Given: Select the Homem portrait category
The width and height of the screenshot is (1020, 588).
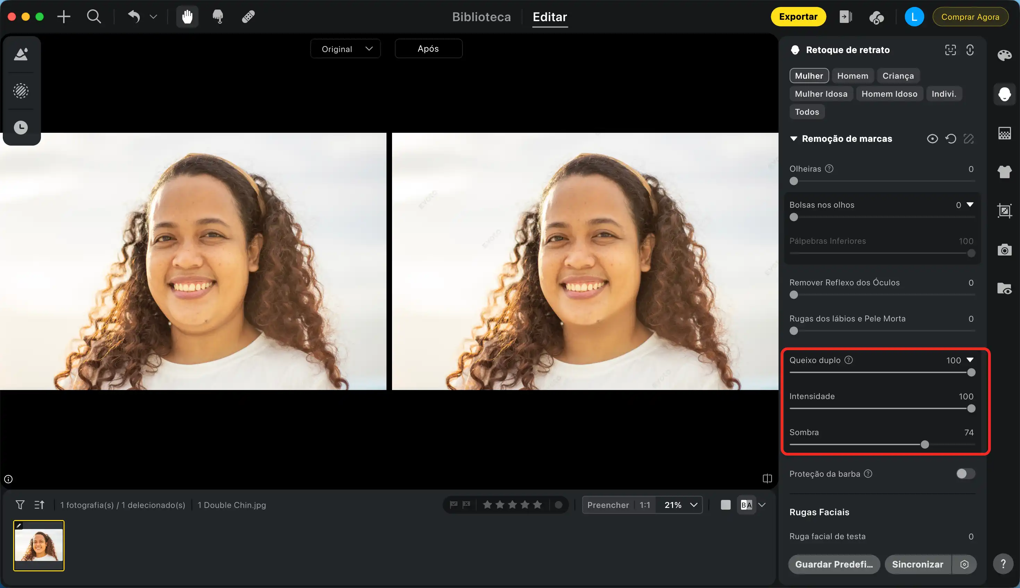Looking at the screenshot, I should [x=852, y=76].
